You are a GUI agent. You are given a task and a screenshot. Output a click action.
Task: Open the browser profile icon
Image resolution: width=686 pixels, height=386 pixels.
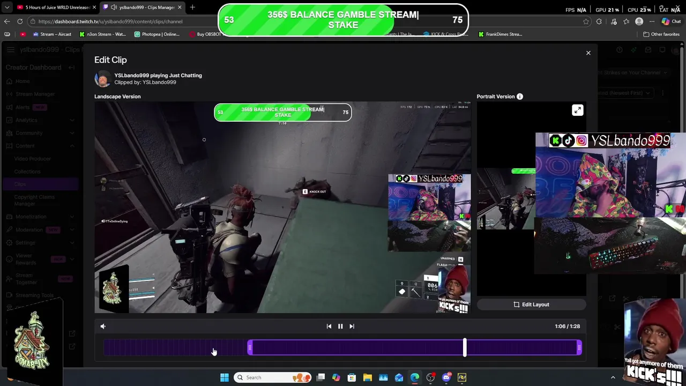pos(639,21)
